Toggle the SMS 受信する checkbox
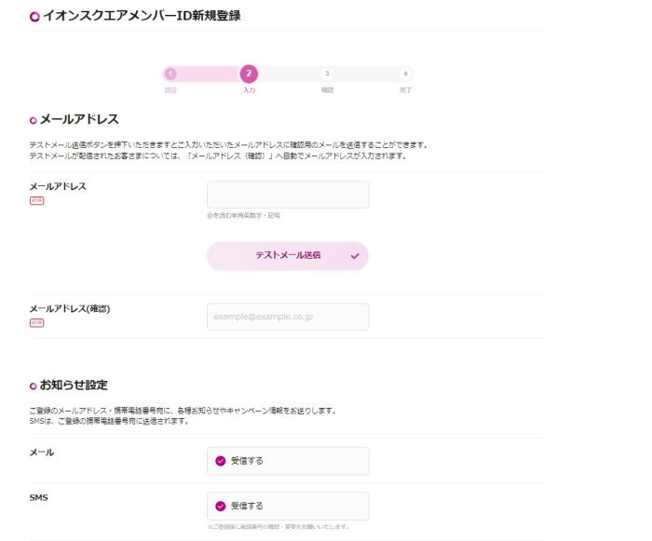Screen dimensions: 652x541 (x=221, y=506)
